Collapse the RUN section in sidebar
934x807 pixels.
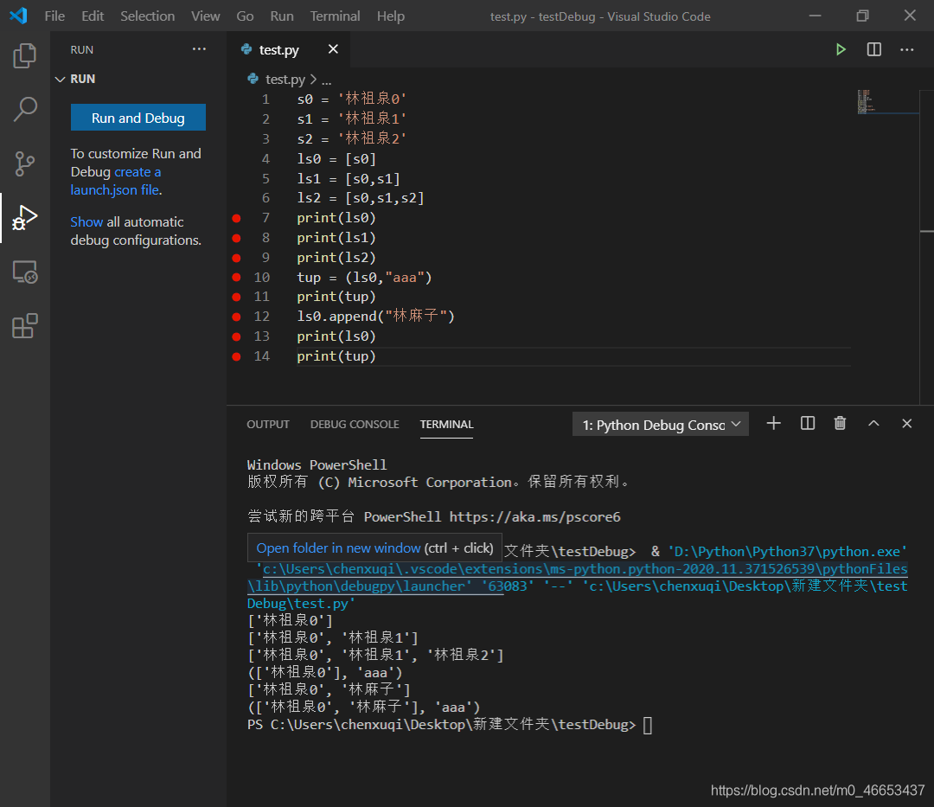[x=61, y=79]
